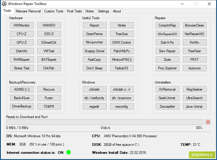Start GPU-Z

coord(22,43)
